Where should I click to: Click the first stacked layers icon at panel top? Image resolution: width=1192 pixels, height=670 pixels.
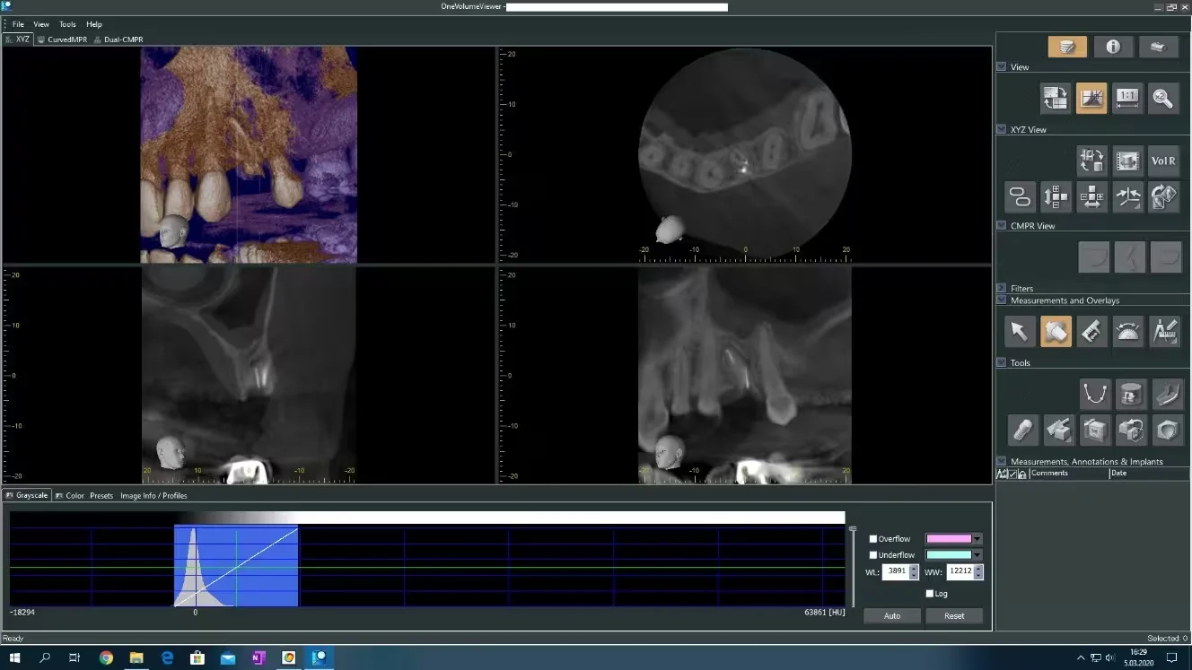click(1067, 47)
